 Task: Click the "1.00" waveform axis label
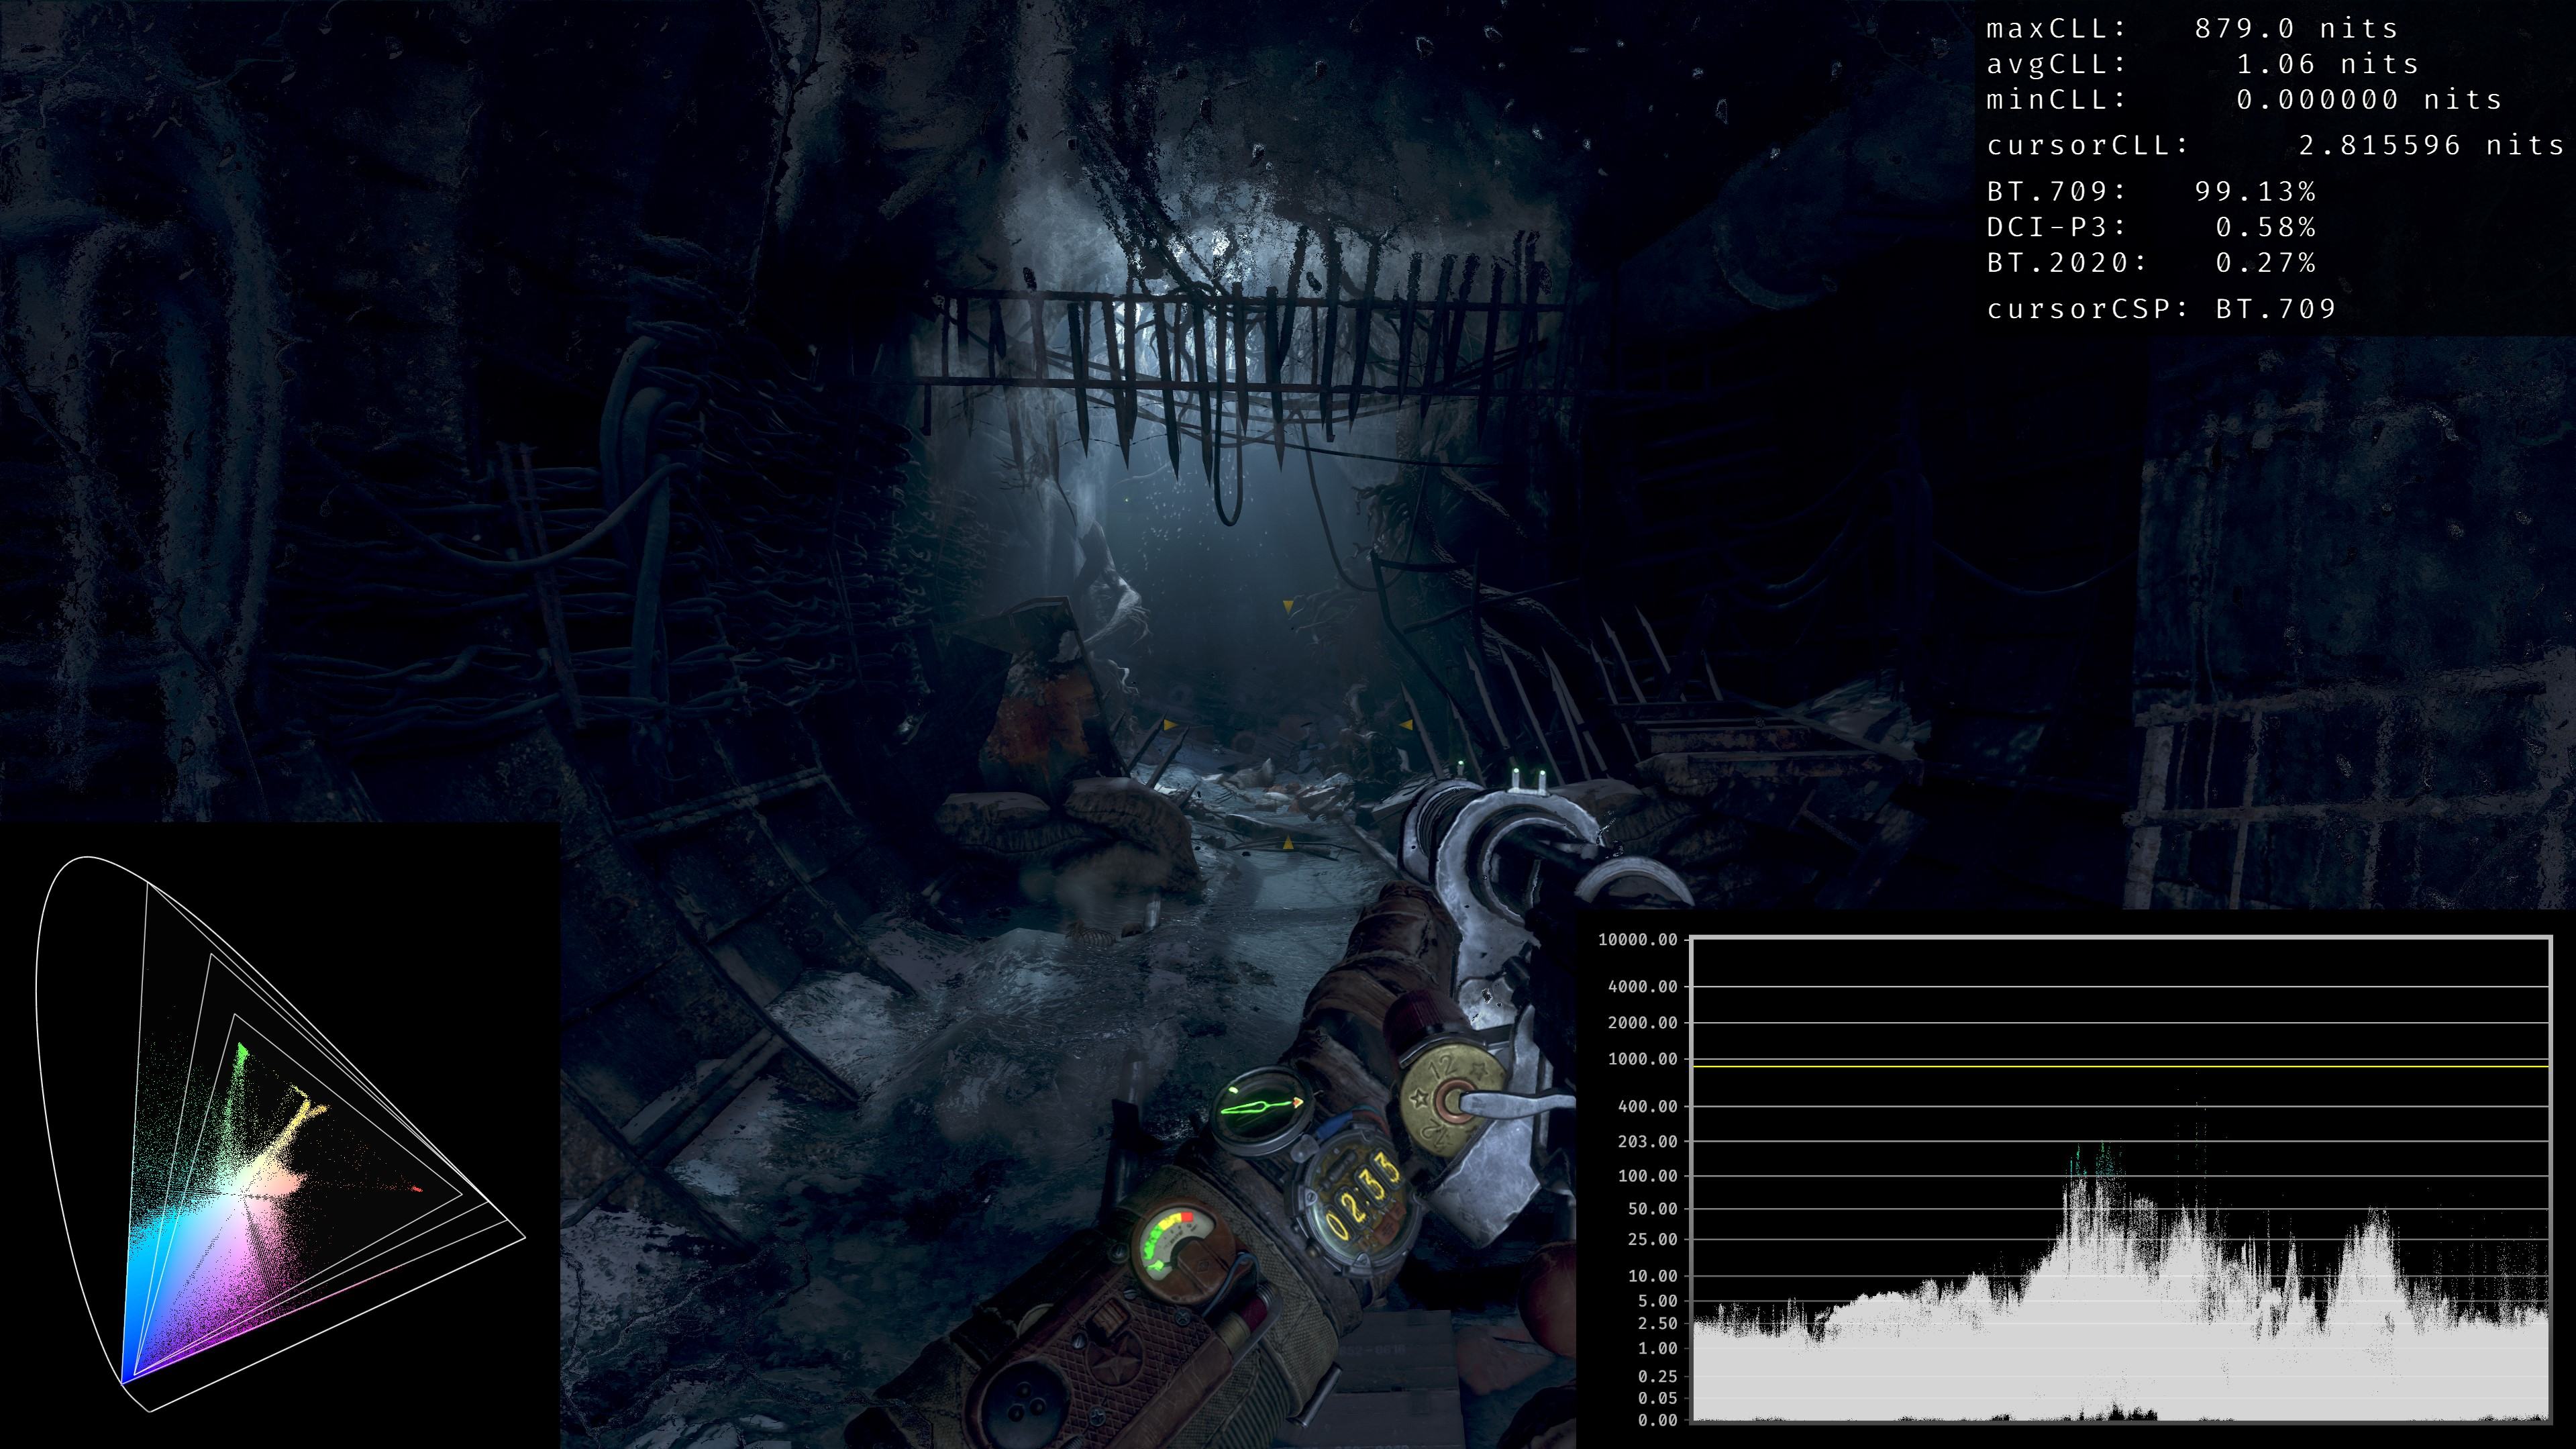1657,1348
